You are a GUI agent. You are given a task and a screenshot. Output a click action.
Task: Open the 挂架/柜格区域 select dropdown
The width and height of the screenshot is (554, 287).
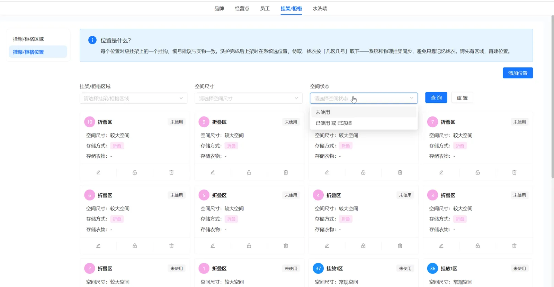click(x=133, y=98)
